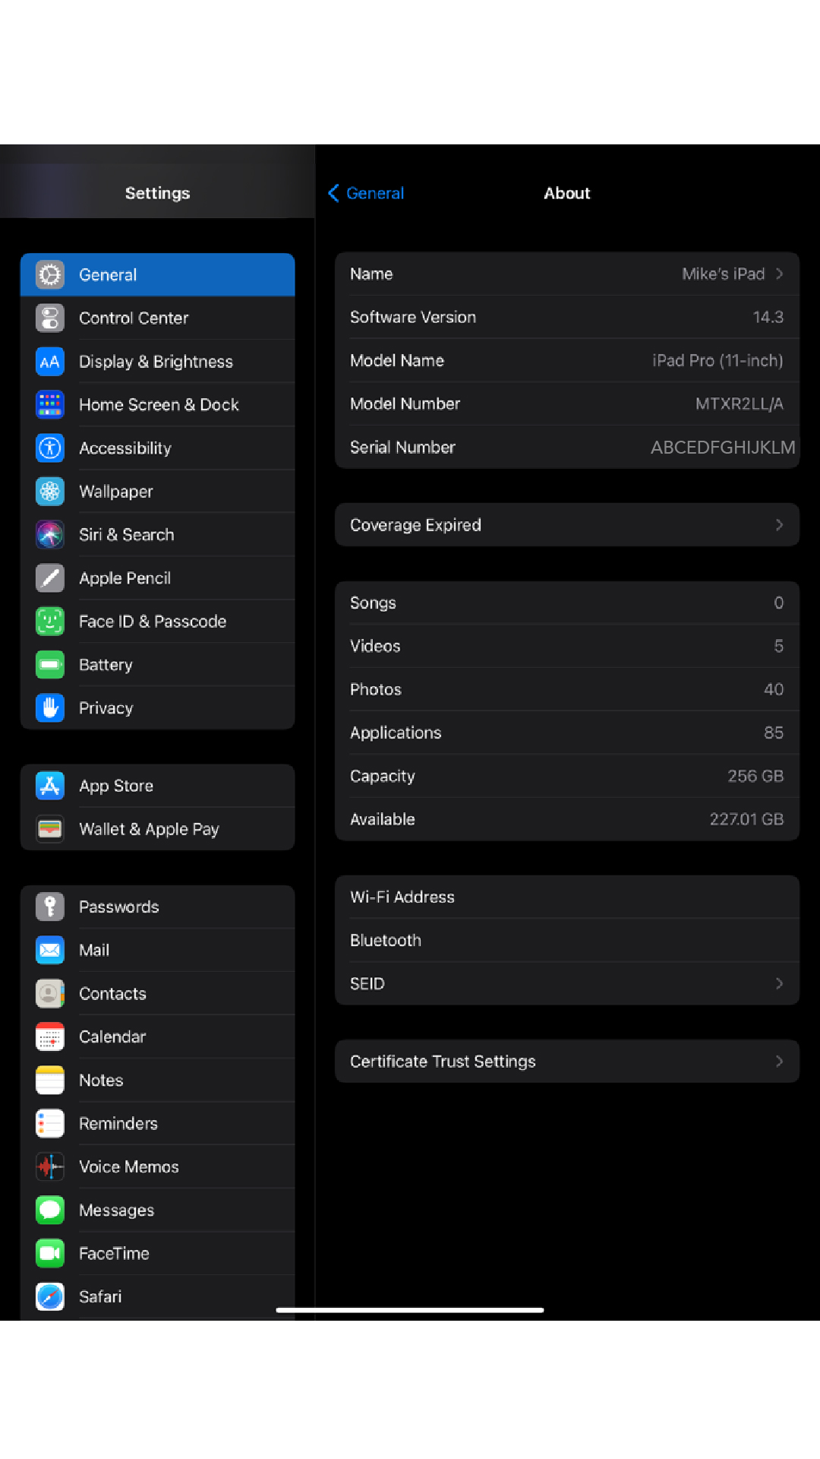Expand the SEID row chevron
Image resolution: width=820 pixels, height=1459 pixels.
[x=780, y=984]
